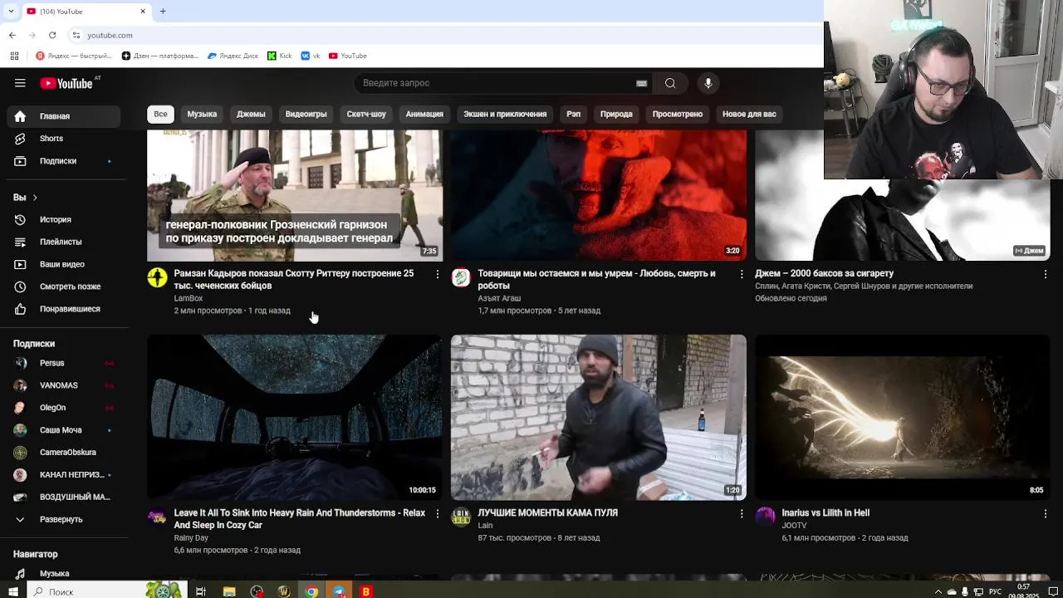Open the Kick bookmark

coord(280,56)
